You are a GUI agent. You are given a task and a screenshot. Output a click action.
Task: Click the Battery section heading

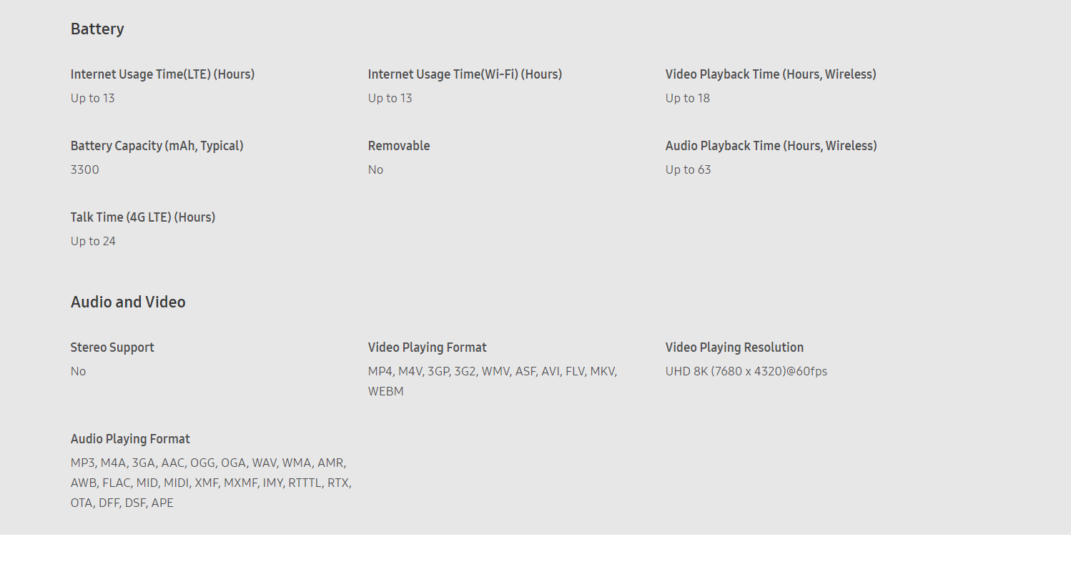click(x=97, y=29)
